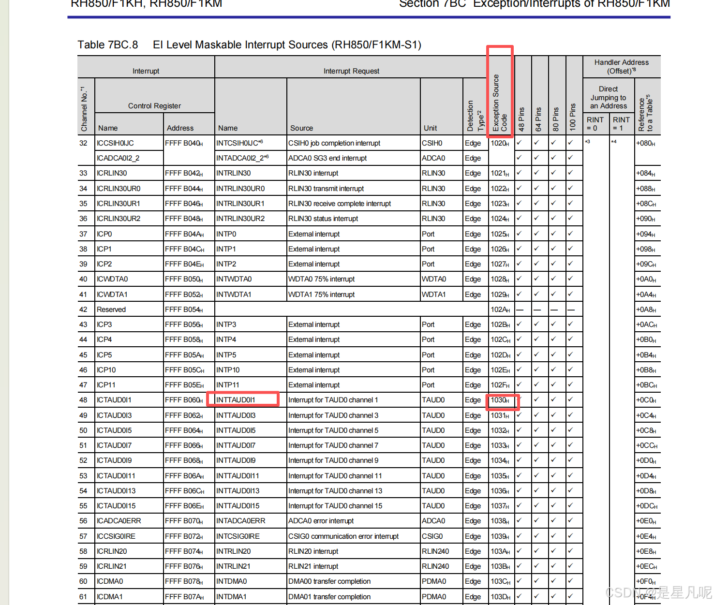
Task: Select the ICP0 control register cell
Action: (x=104, y=234)
